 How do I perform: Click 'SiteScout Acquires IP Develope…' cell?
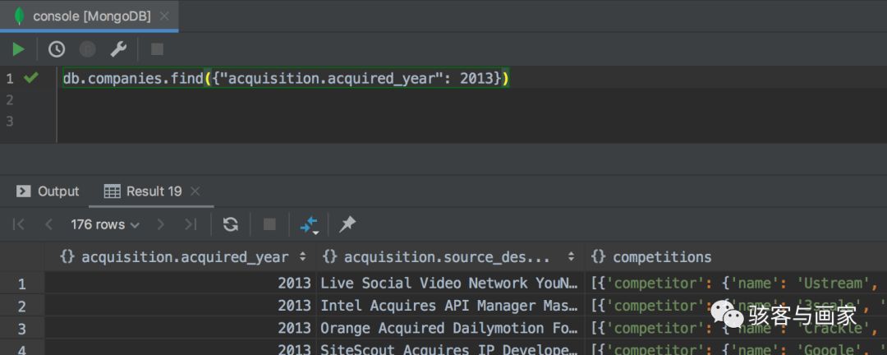pyautogui.click(x=450, y=348)
